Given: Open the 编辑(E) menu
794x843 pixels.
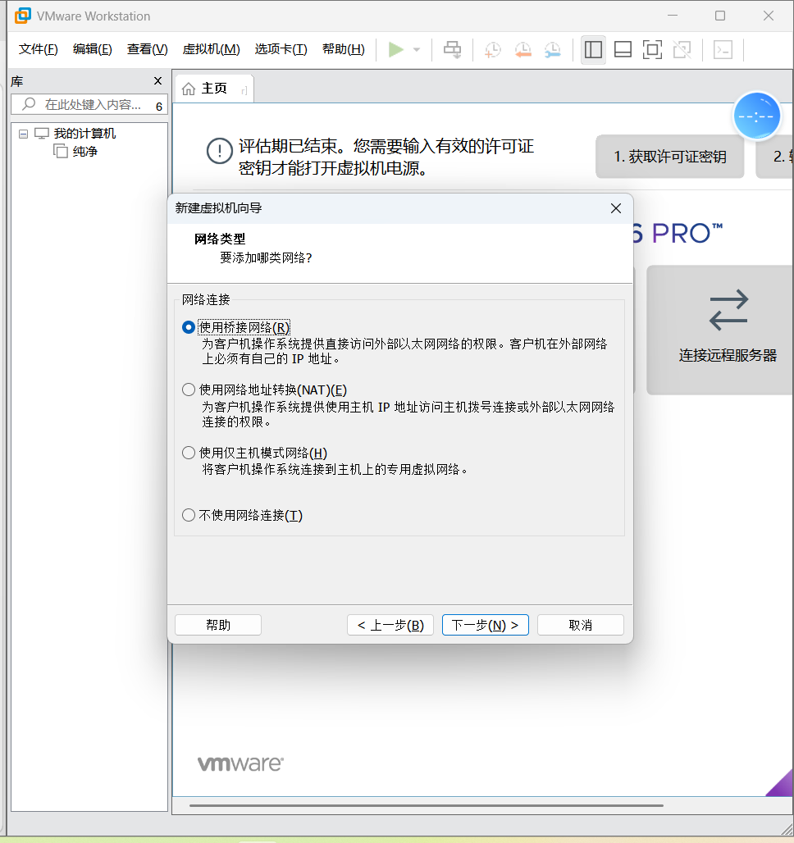Looking at the screenshot, I should click(x=93, y=49).
